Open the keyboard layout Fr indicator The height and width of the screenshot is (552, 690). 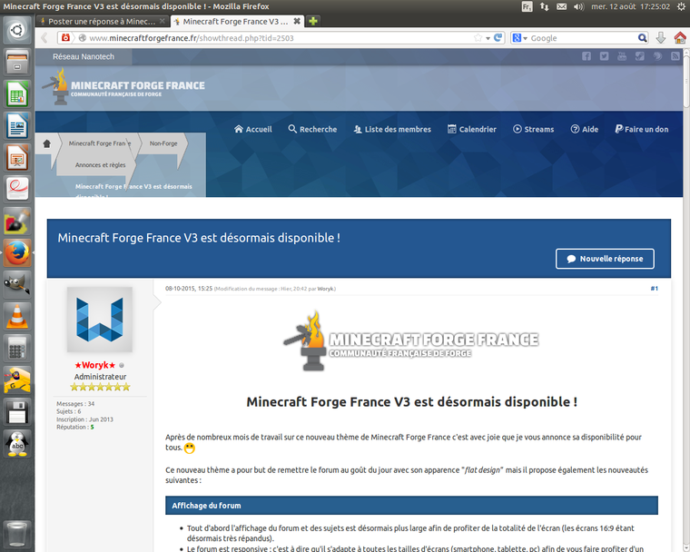527,6
